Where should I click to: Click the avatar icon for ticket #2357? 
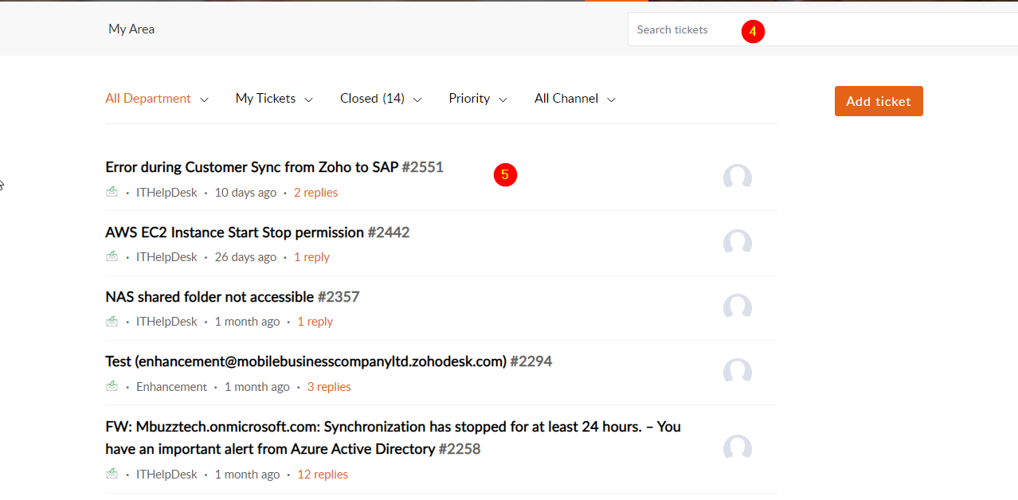tap(738, 307)
